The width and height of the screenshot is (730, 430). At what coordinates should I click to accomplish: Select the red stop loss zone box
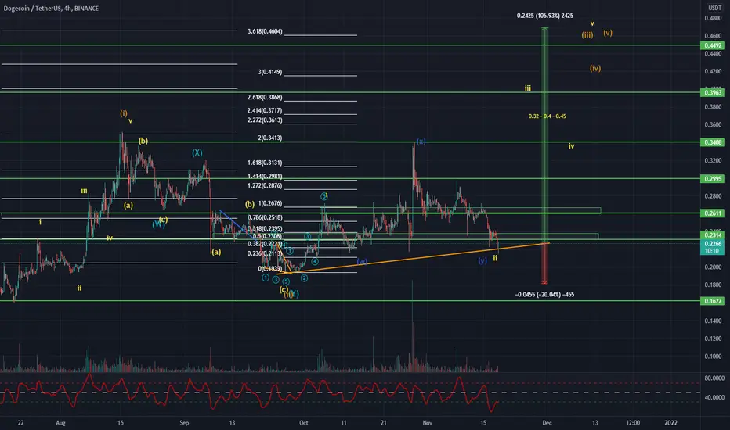point(544,263)
